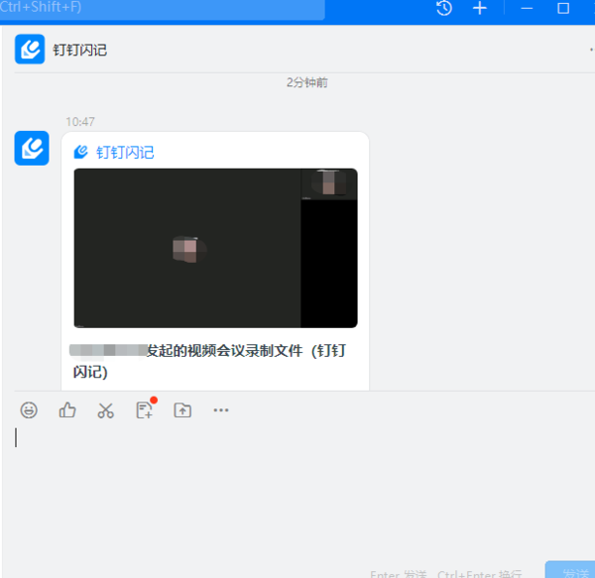The image size is (595, 578).
Task: Click the 钉钉闪记 link in message card
Action: [x=124, y=153]
